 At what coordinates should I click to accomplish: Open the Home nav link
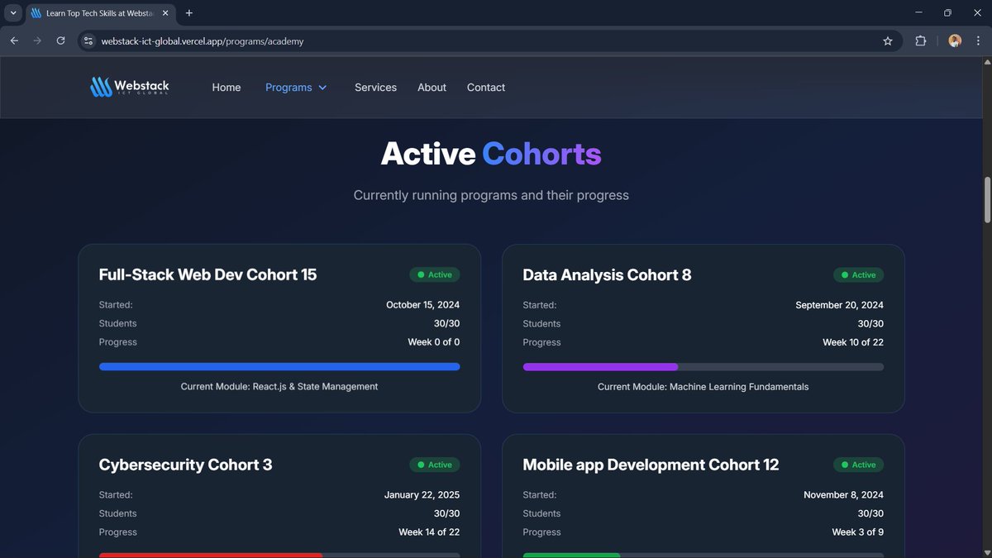pos(227,87)
